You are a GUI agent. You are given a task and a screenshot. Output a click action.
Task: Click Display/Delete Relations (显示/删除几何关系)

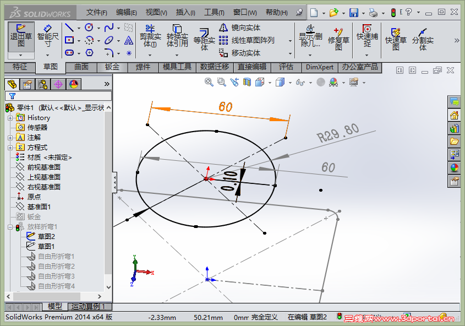[310, 37]
